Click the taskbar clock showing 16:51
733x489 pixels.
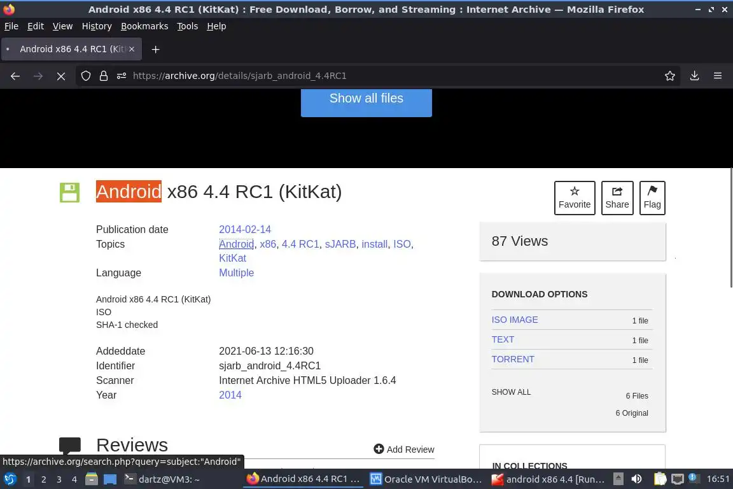click(x=718, y=479)
